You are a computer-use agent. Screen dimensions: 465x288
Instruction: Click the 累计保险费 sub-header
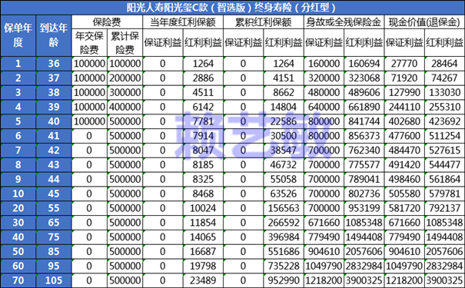click(125, 43)
